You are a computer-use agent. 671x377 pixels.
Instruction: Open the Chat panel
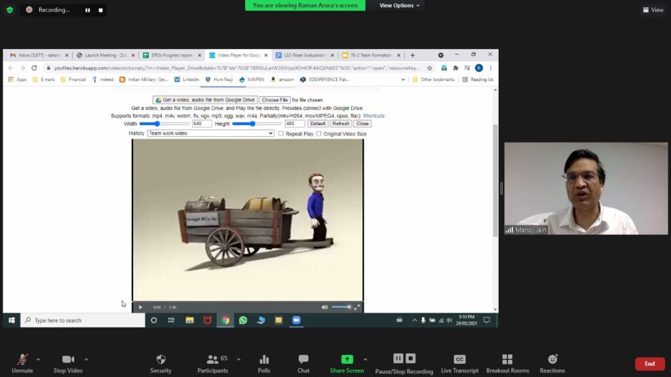point(303,359)
